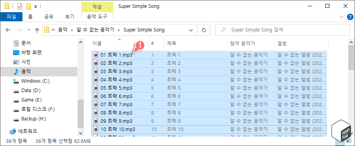The width and height of the screenshot is (355, 146).
Task: Click the 네트워크 network icon
Action: click(x=13, y=131)
